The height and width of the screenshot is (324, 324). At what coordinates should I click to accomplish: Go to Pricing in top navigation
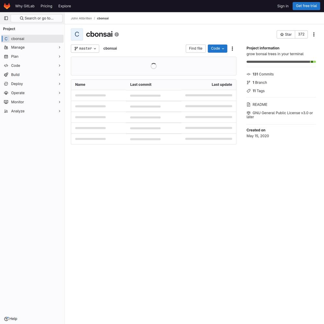(x=46, y=6)
